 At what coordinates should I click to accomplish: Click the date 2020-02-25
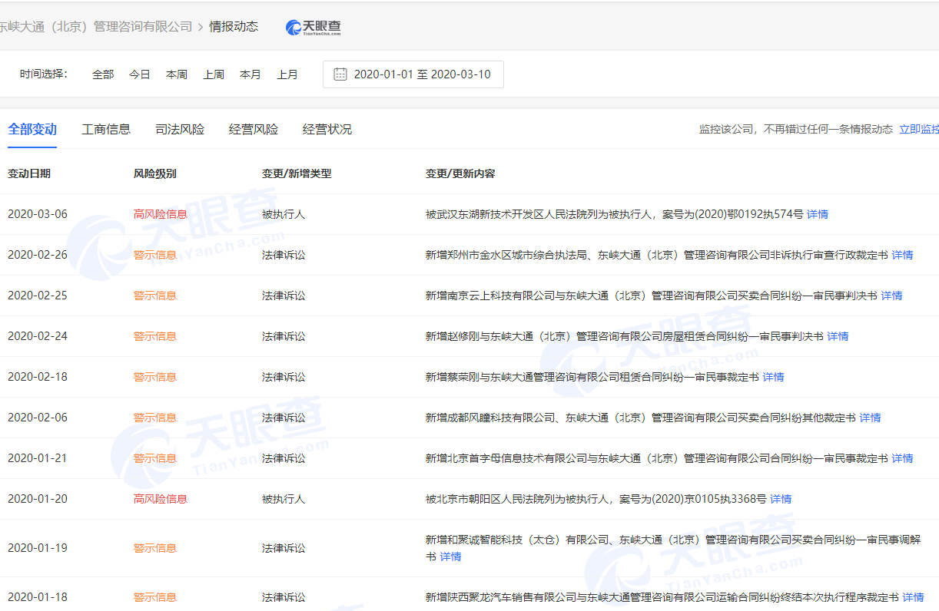click(38, 296)
